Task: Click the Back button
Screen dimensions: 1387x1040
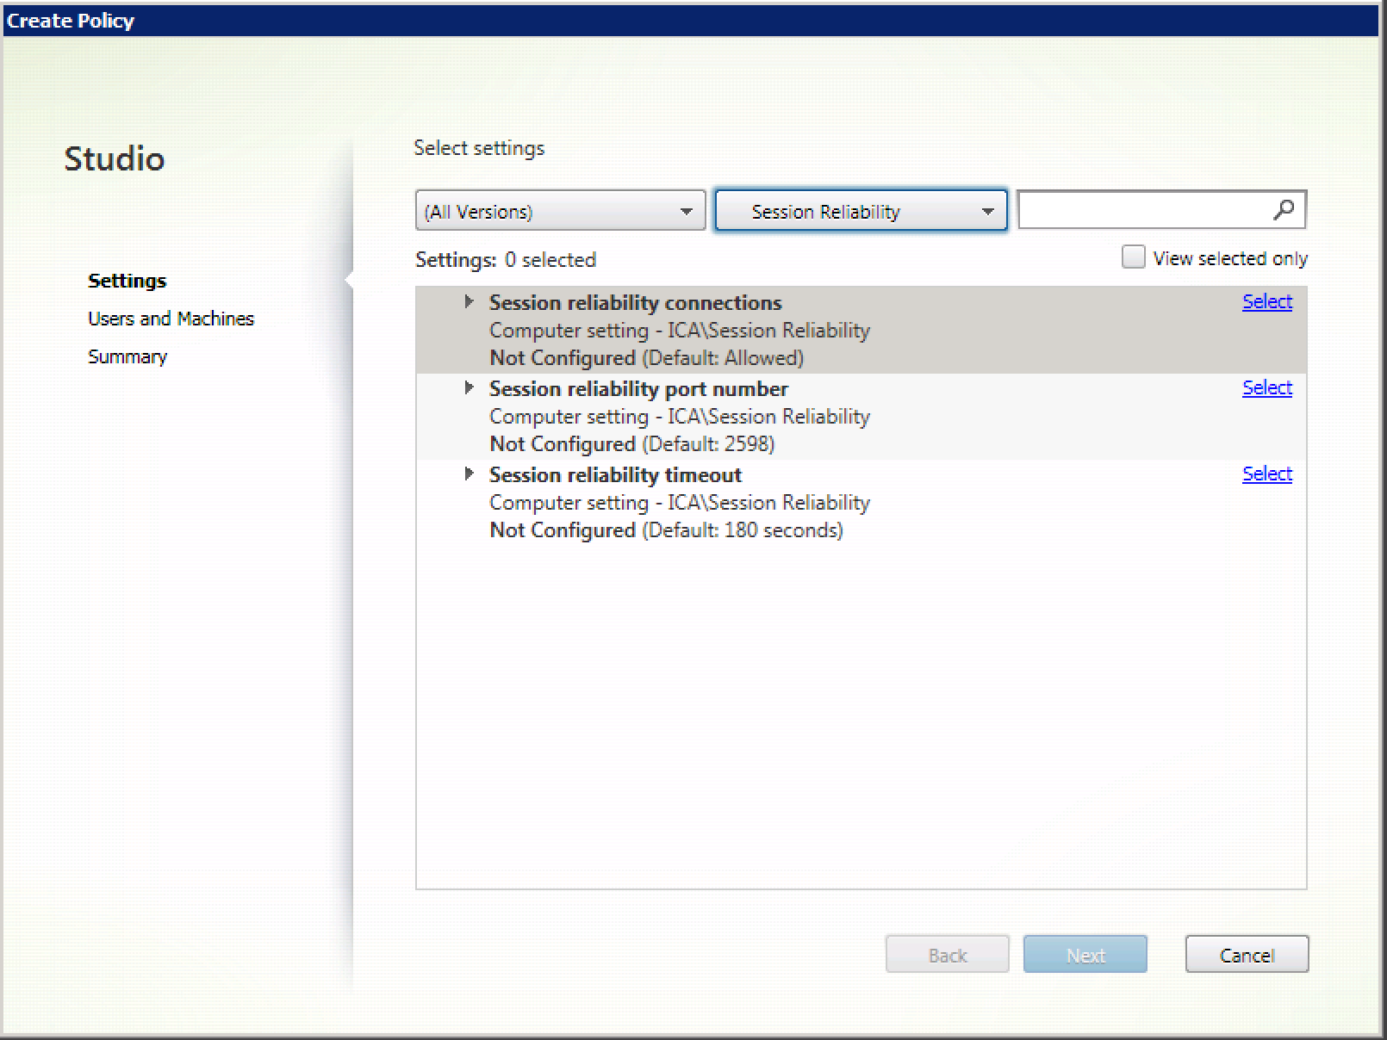Action: tap(947, 954)
